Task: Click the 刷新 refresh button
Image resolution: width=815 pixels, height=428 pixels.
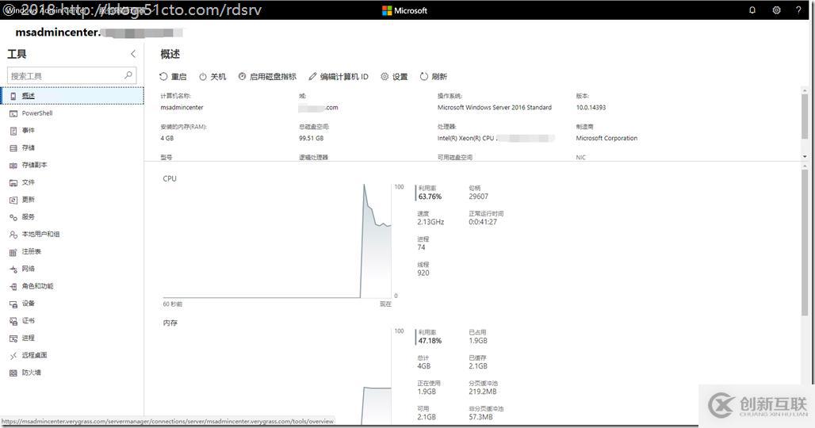Action: point(434,76)
